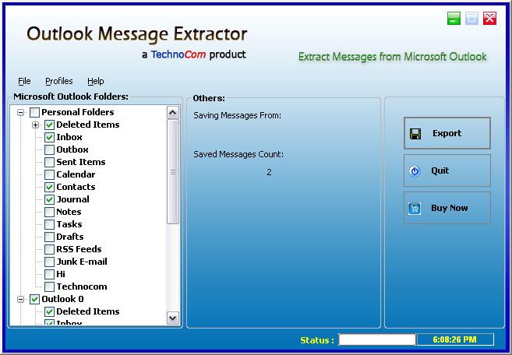Uncheck the Outlook 0 checkbox
The image size is (512, 355).
34,299
